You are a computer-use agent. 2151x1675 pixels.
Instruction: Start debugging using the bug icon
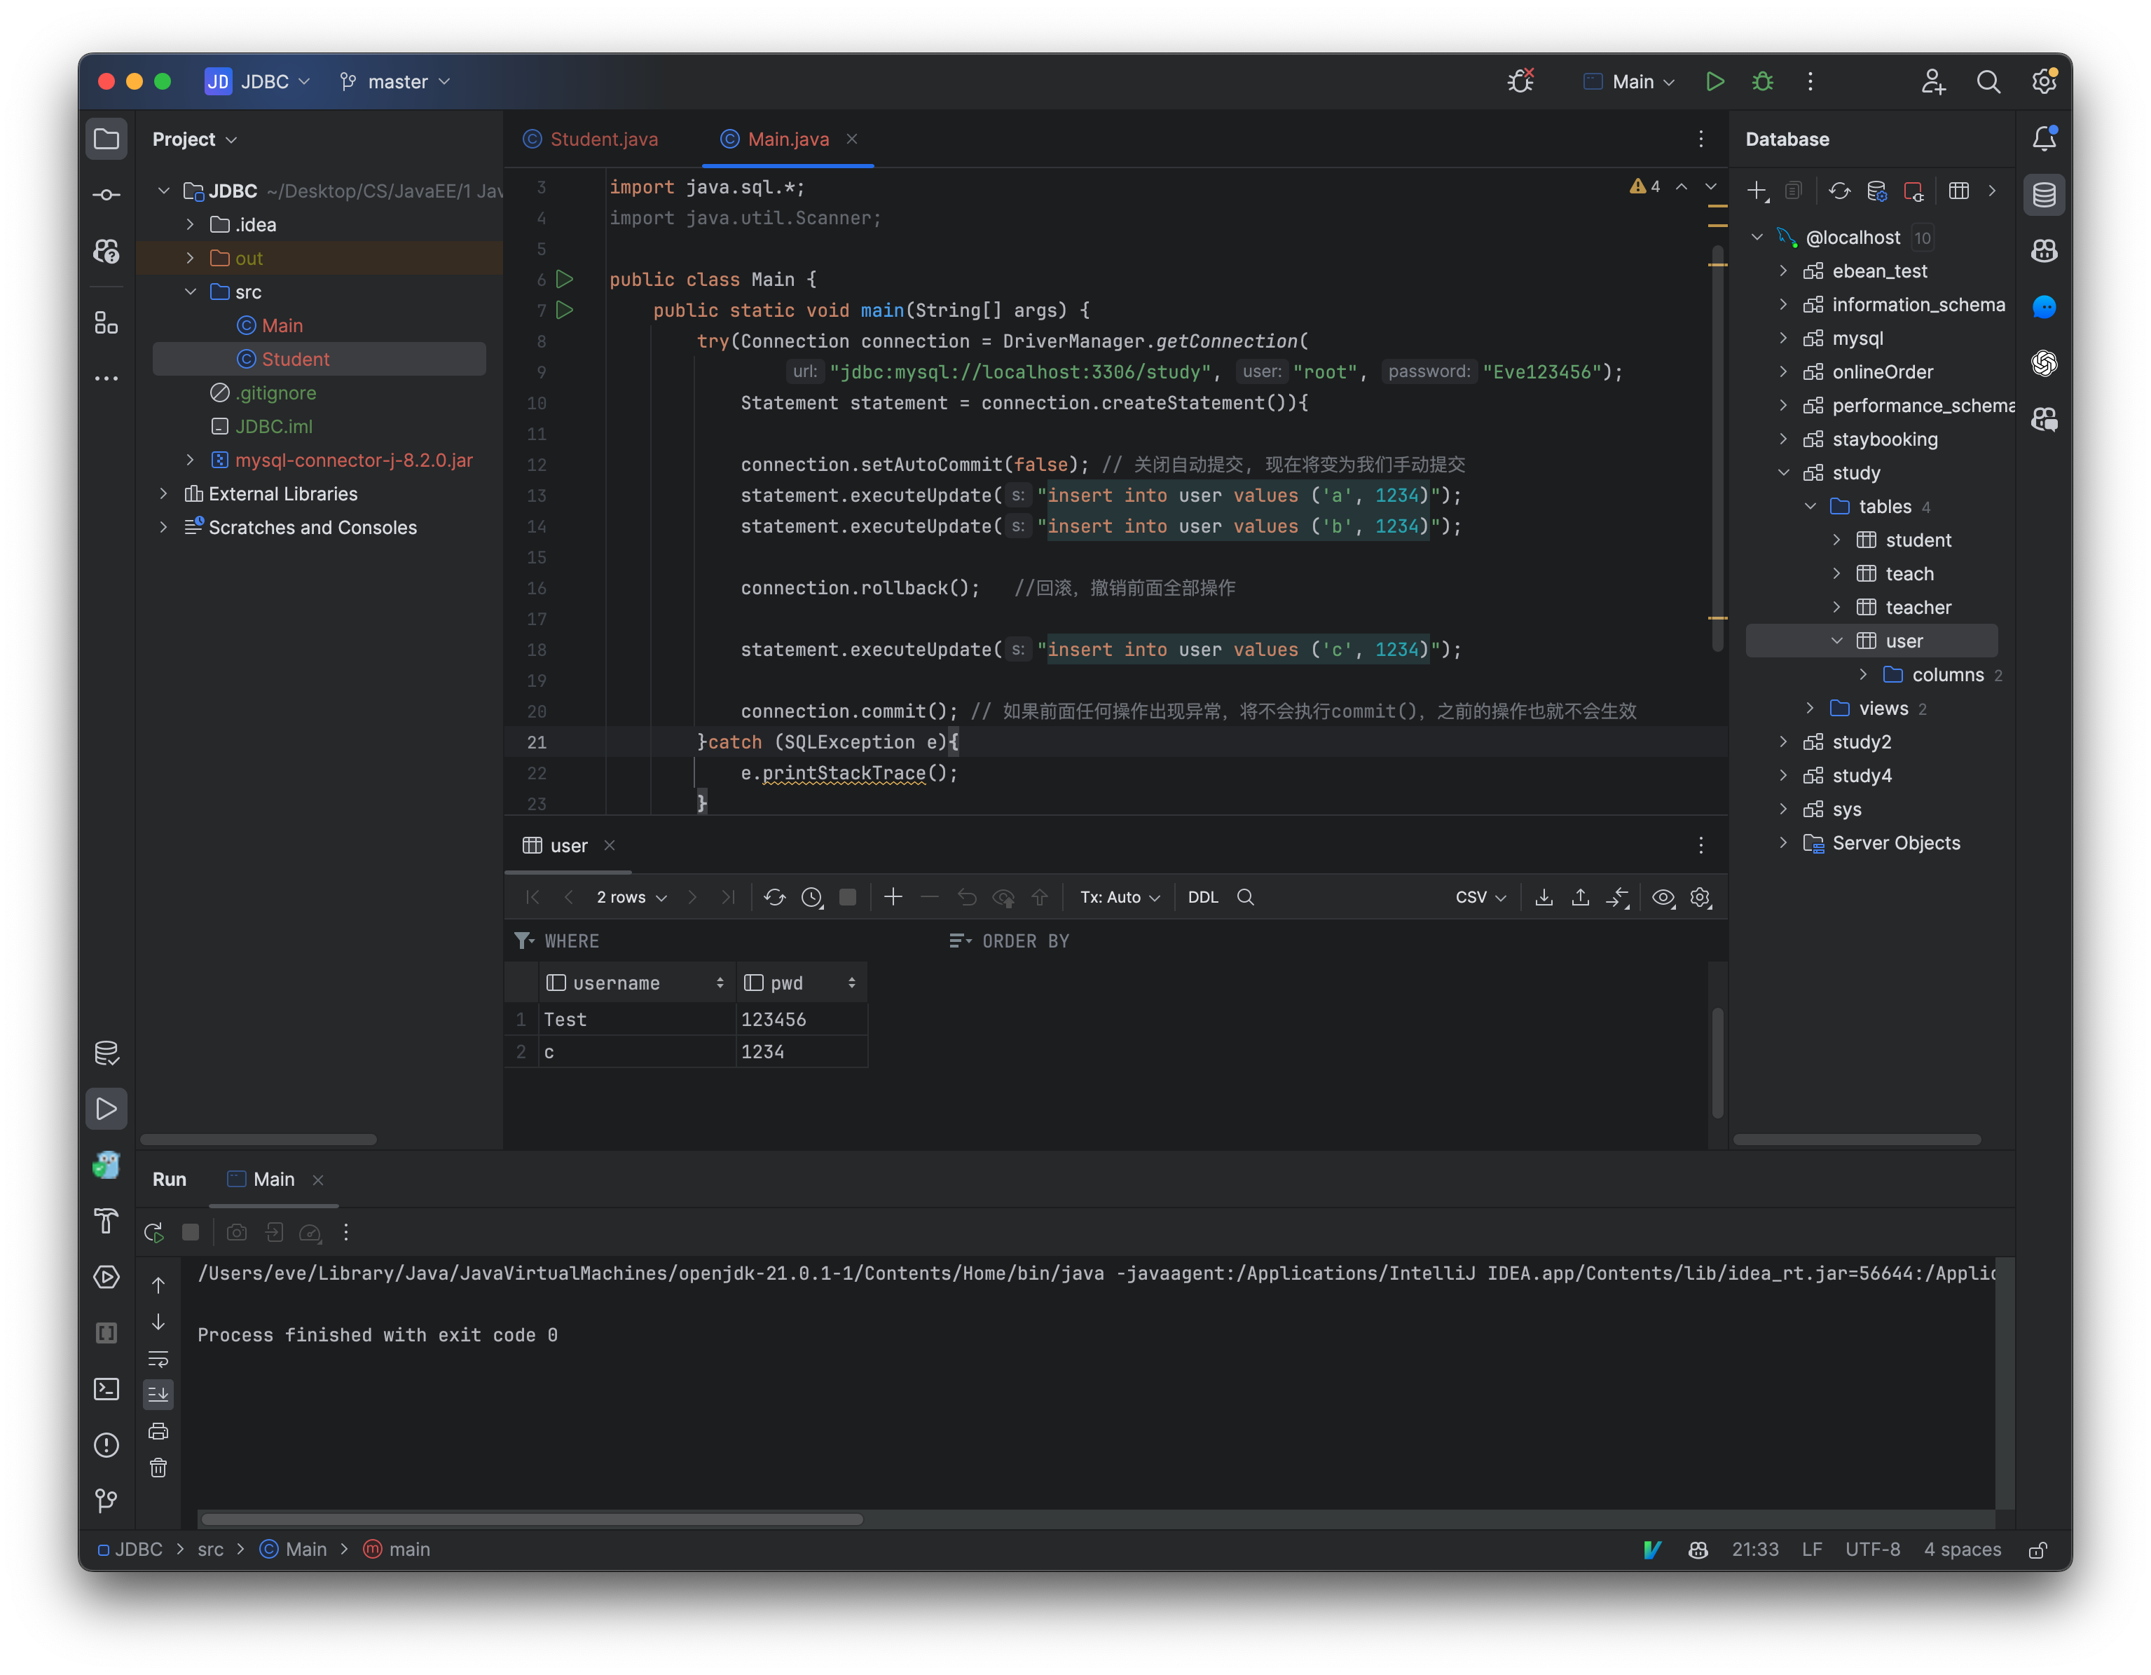[1762, 82]
